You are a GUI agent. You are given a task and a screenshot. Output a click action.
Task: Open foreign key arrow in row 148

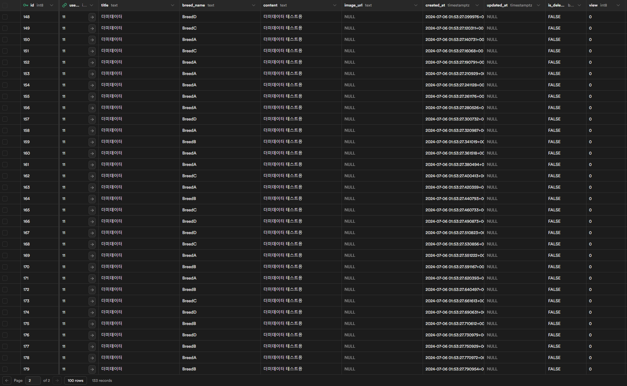click(92, 17)
